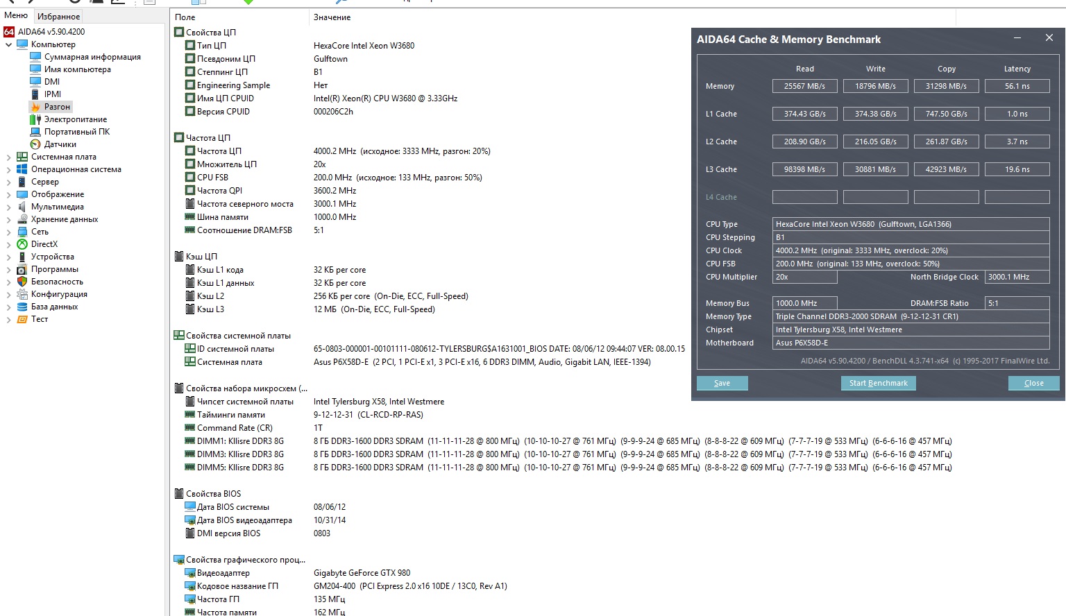Click the Системная плата motherboard icon
This screenshot has width=1066, height=616.
pyautogui.click(x=22, y=157)
